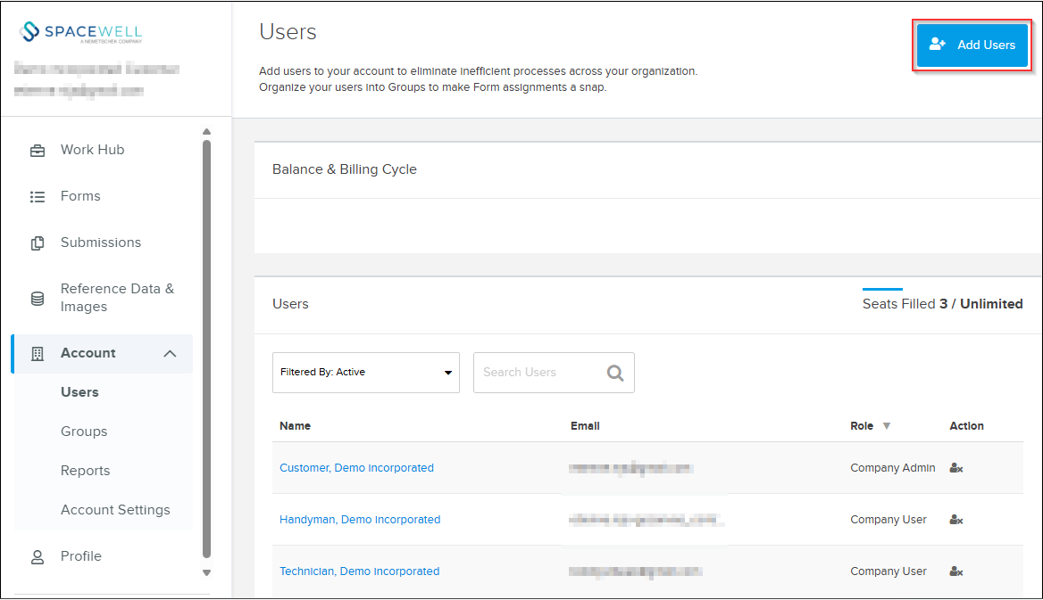Open Work Hub in sidebar
The image size is (1043, 600).
(93, 150)
